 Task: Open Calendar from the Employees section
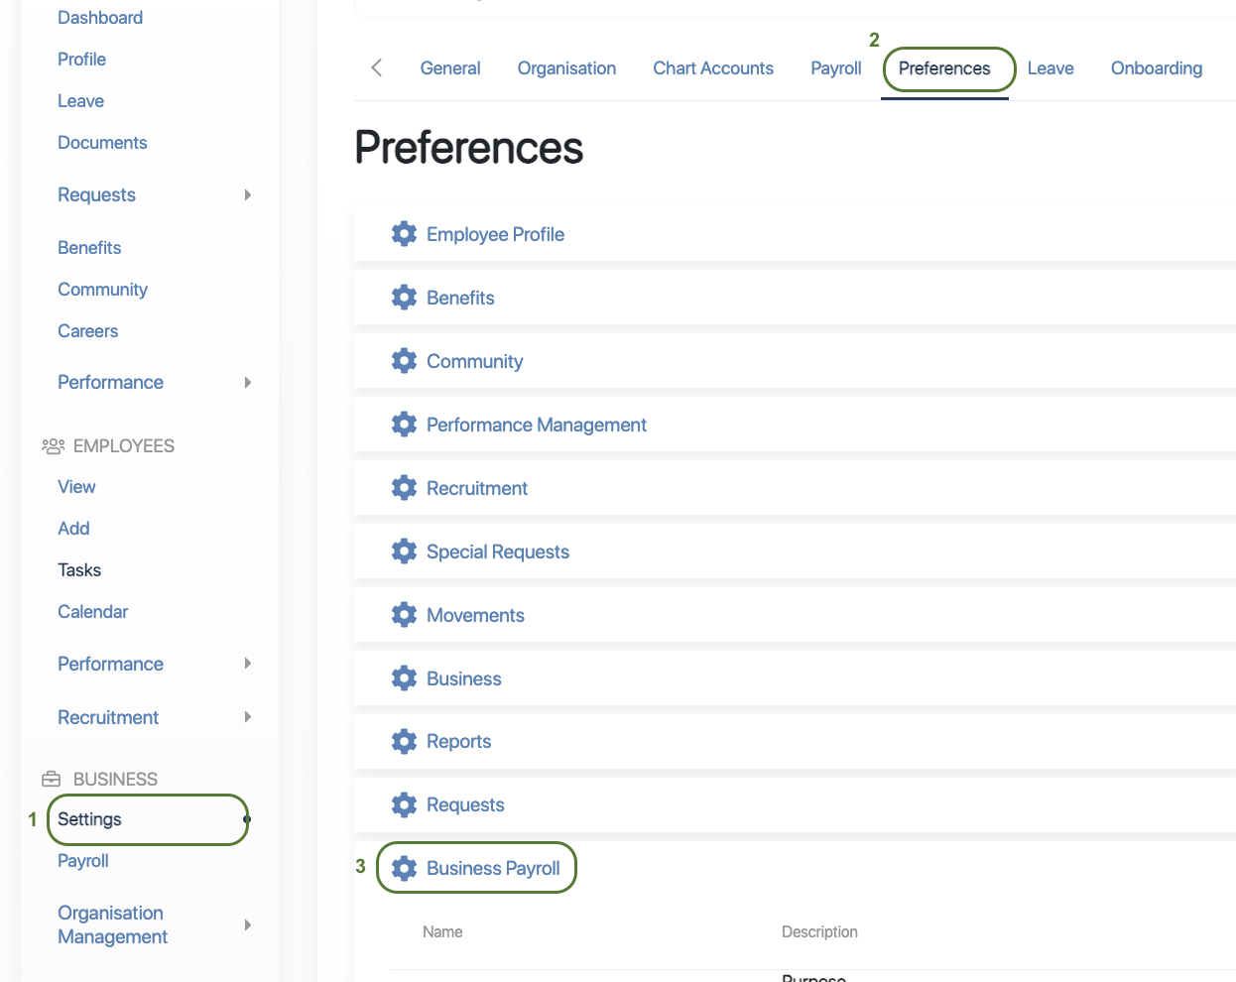click(92, 612)
